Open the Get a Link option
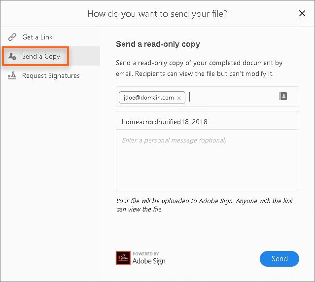Image resolution: width=315 pixels, height=282 pixels. [37, 37]
